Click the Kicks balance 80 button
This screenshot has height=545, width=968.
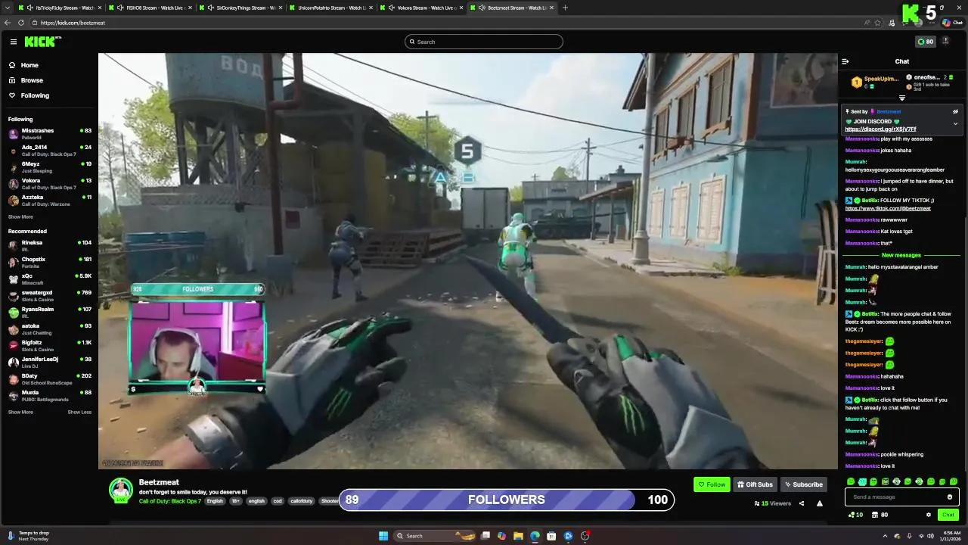[x=925, y=42]
